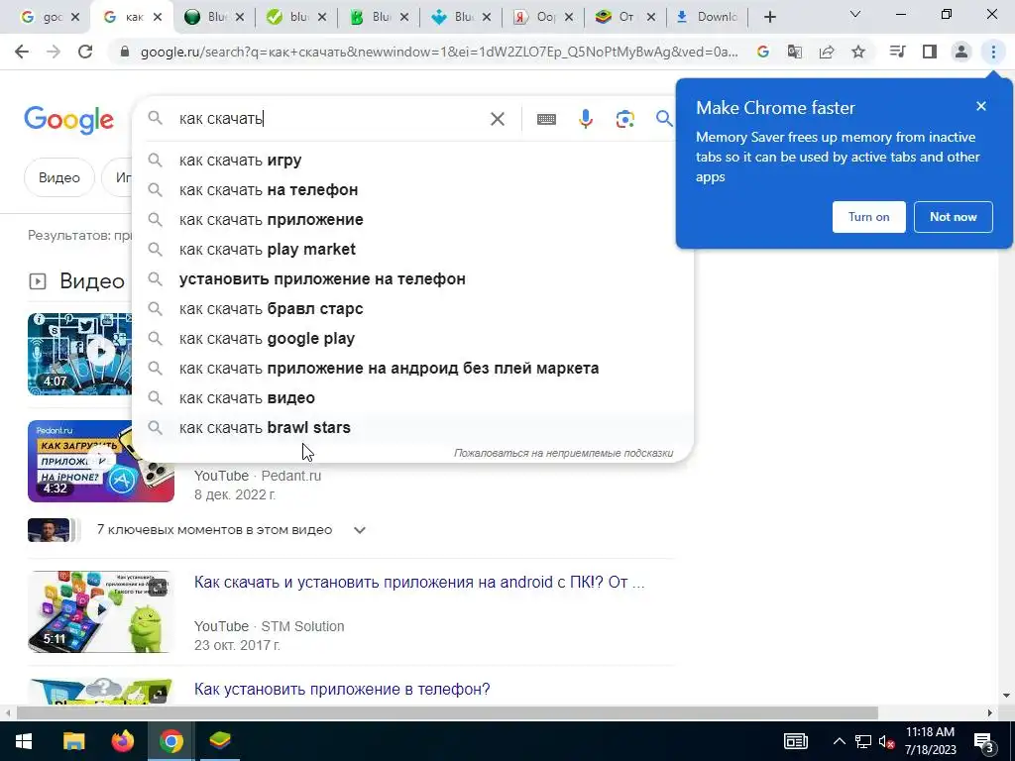This screenshot has height=761, width=1015.
Task: Choose suggestion как скачать приложение
Action: pyautogui.click(x=412, y=219)
